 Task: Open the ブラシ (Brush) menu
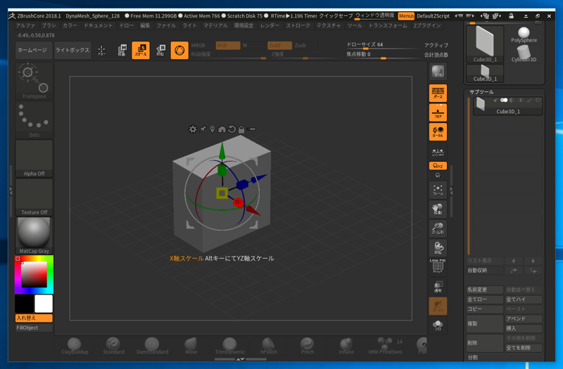pos(49,25)
